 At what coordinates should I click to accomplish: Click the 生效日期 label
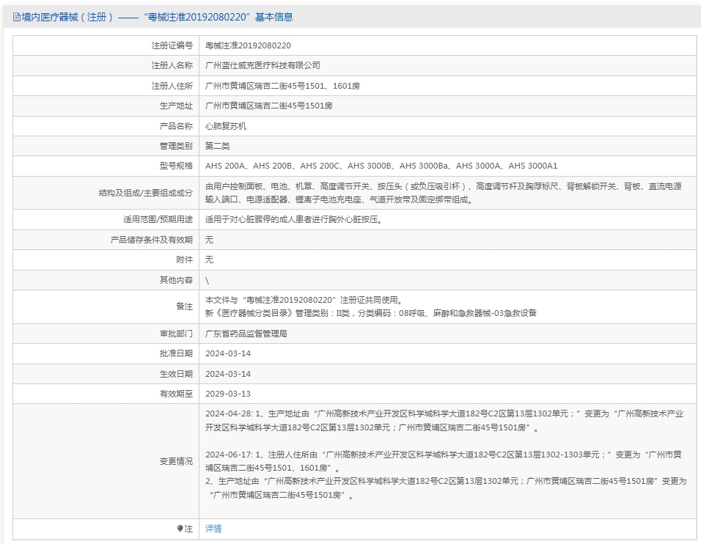[x=176, y=374]
